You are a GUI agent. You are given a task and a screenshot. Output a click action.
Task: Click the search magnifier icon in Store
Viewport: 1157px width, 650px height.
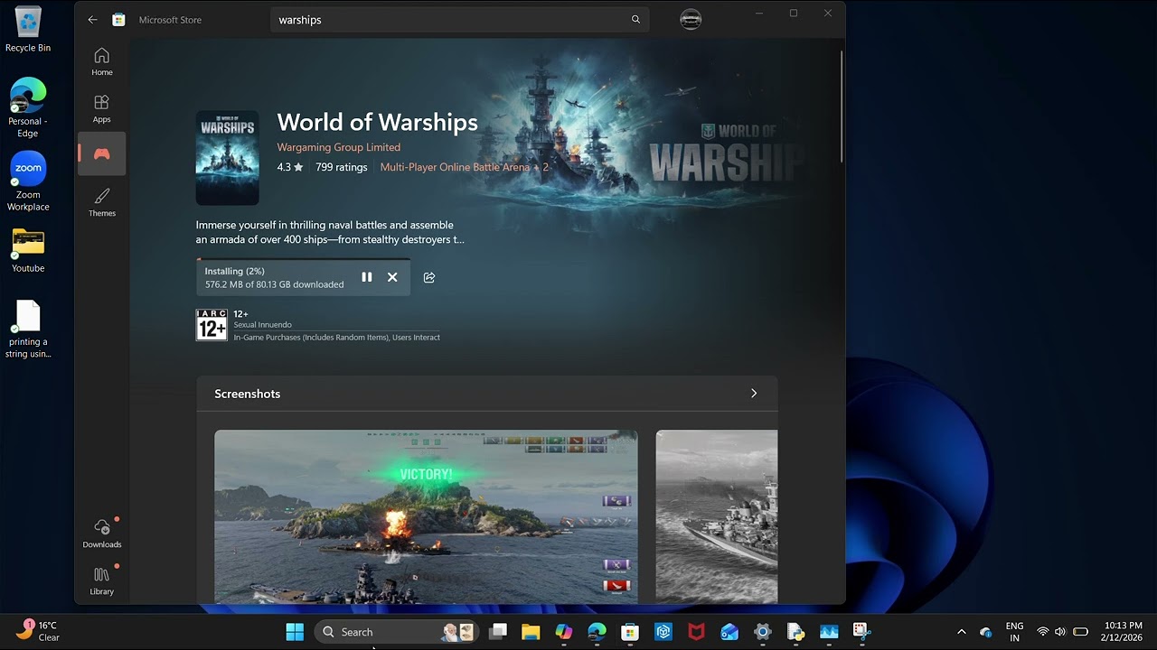[635, 20]
